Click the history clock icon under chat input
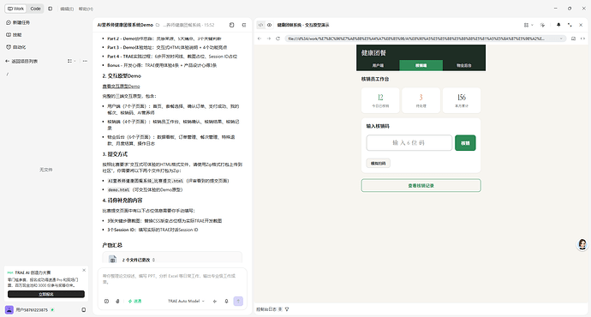The image size is (591, 317). (x=107, y=302)
